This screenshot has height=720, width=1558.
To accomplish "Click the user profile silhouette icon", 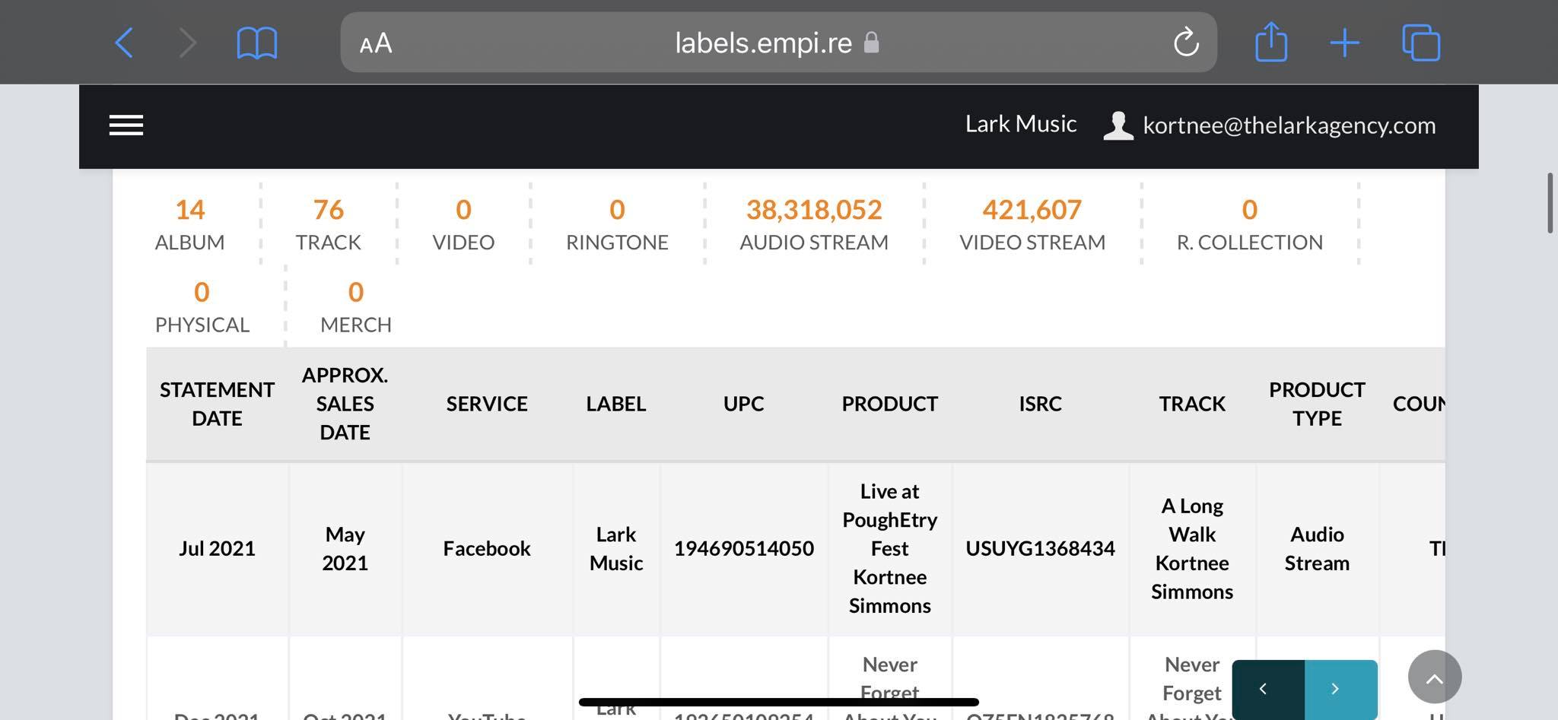I will [x=1118, y=125].
